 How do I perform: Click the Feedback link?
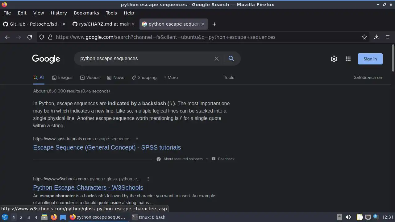(226, 159)
